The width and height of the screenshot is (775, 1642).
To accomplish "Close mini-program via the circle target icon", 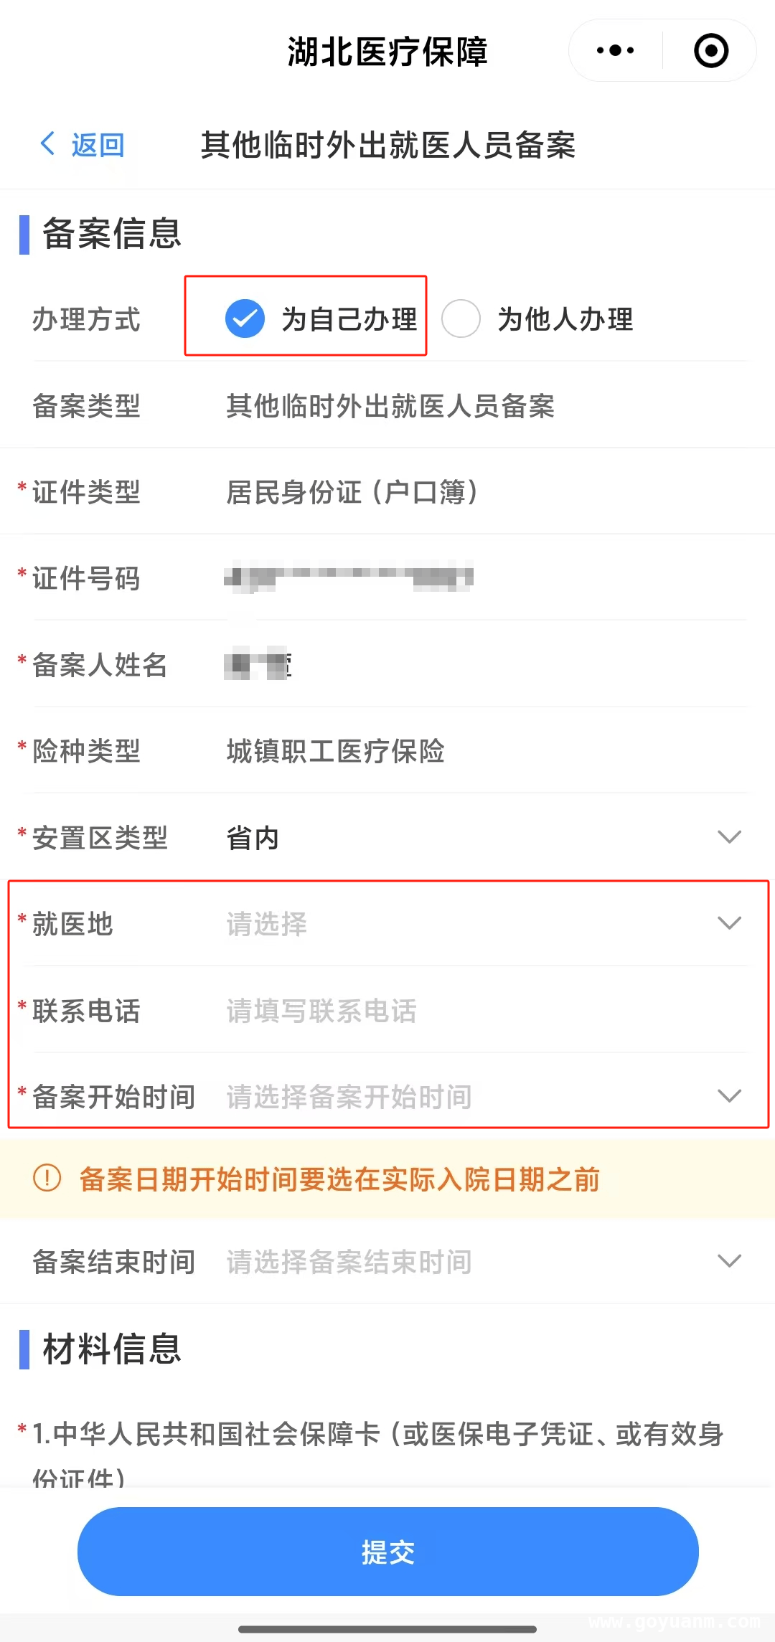I will tap(710, 50).
